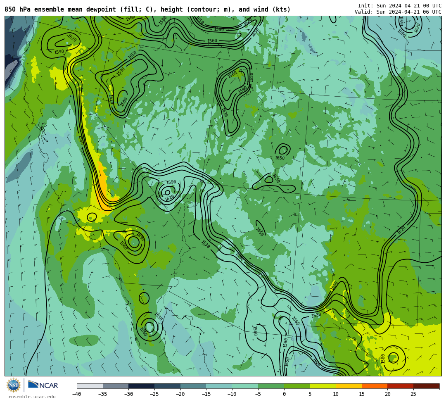Click the -35 to -30 gray-blue colorbar swatch
This screenshot has height=402, width=446.
click(x=116, y=386)
